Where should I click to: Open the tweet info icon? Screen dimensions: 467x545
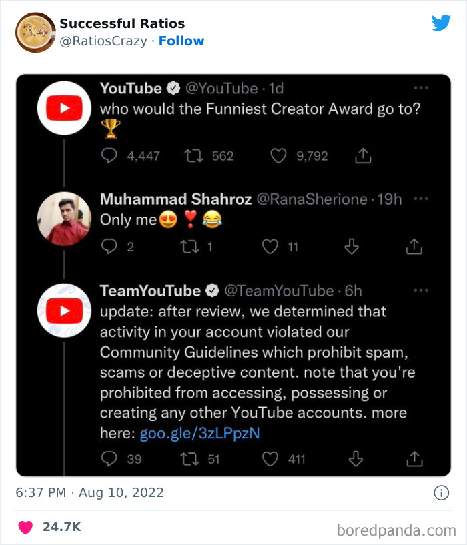(x=441, y=493)
